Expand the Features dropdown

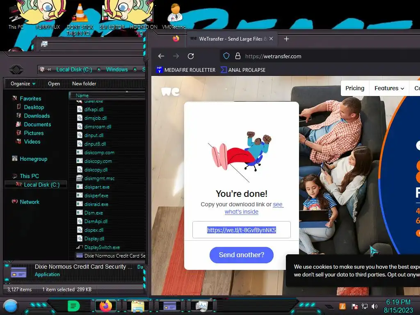click(389, 88)
